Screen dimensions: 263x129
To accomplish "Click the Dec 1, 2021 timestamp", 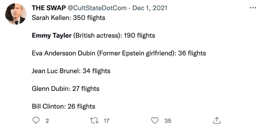I will pos(150,8).
